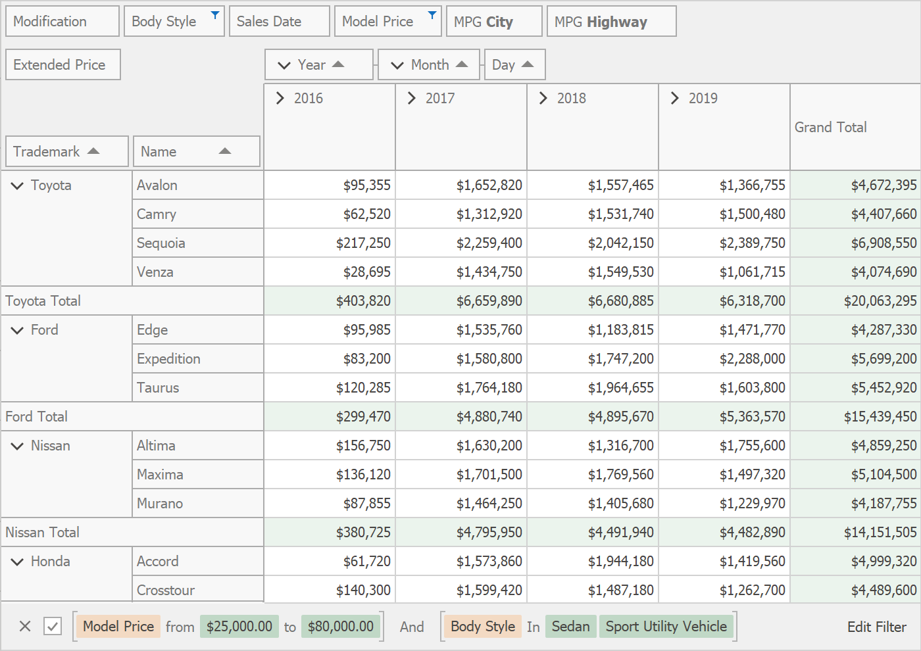Click the $2,288,000 Expedition 2019 cell

point(724,359)
